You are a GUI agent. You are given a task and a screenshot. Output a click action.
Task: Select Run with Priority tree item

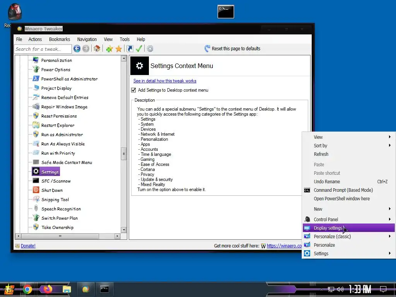coord(58,153)
